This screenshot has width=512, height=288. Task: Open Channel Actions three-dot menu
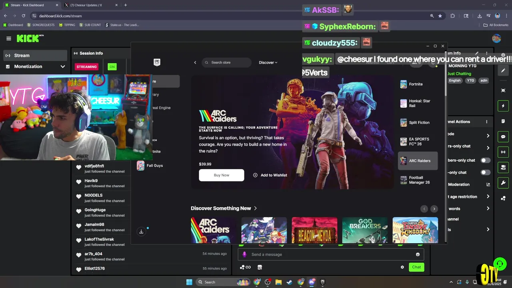(x=487, y=122)
